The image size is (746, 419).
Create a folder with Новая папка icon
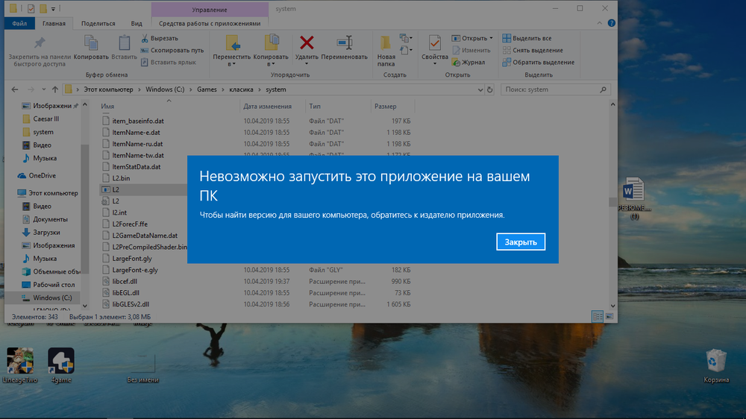tap(386, 44)
